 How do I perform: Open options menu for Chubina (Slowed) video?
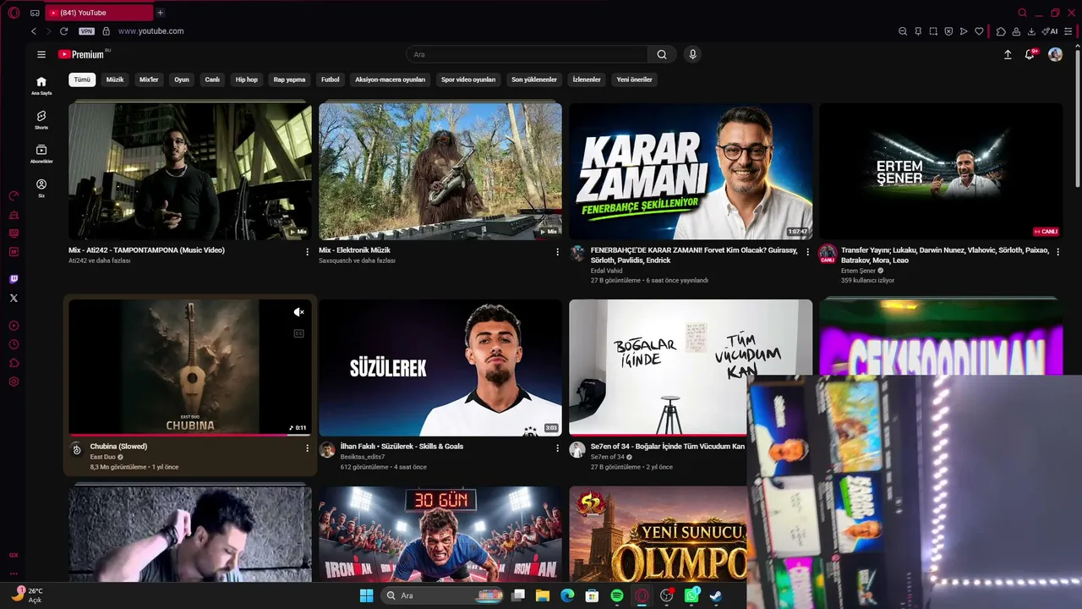click(x=307, y=448)
